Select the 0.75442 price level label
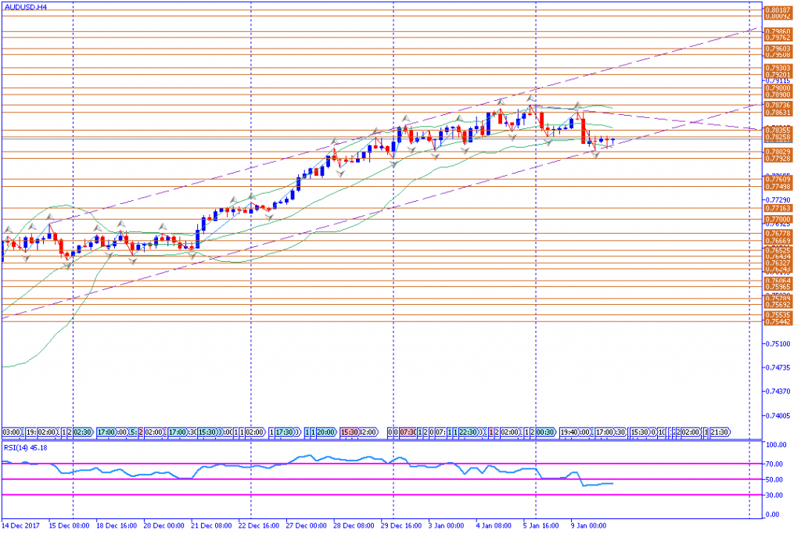Screen dimensions: 801x534 tap(776, 321)
